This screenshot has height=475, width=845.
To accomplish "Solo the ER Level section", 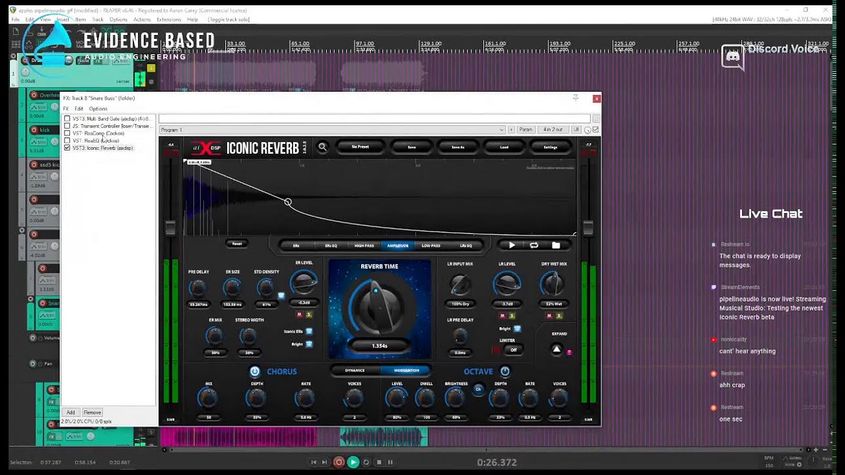I will (x=308, y=315).
